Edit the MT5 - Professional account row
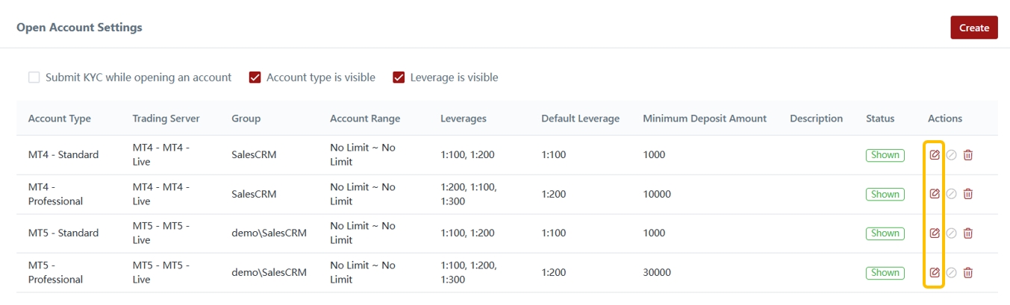 (x=935, y=272)
